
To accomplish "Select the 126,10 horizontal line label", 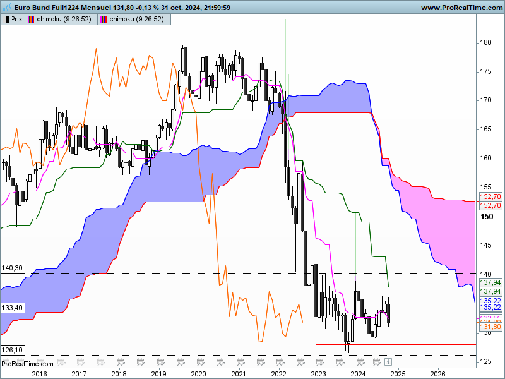I will point(13,350).
